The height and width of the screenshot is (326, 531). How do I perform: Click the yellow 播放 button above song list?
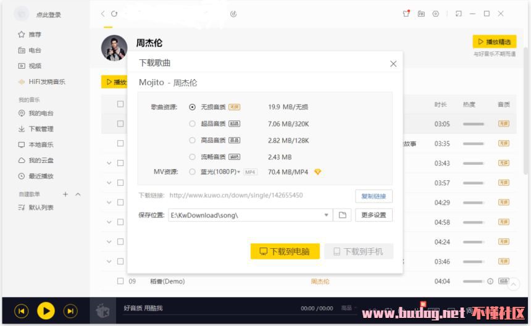point(114,82)
